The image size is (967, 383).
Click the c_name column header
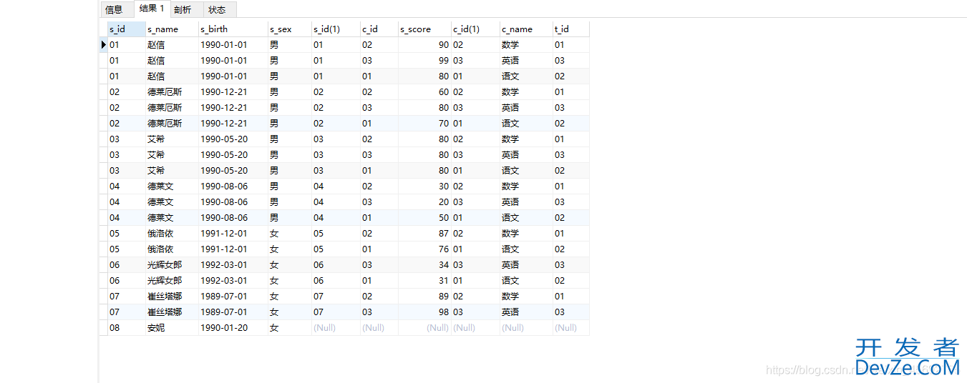pyautogui.click(x=526, y=29)
